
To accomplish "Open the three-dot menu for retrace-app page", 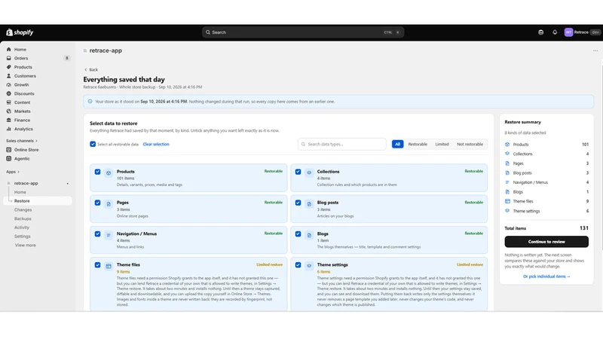I will tap(595, 50).
